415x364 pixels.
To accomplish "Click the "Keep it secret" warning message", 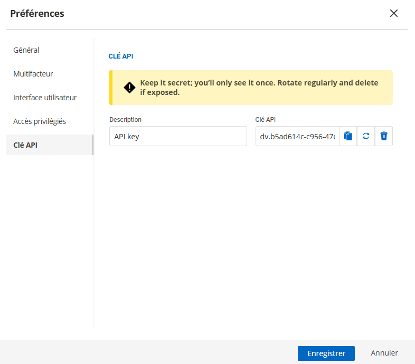I will pyautogui.click(x=259, y=88).
